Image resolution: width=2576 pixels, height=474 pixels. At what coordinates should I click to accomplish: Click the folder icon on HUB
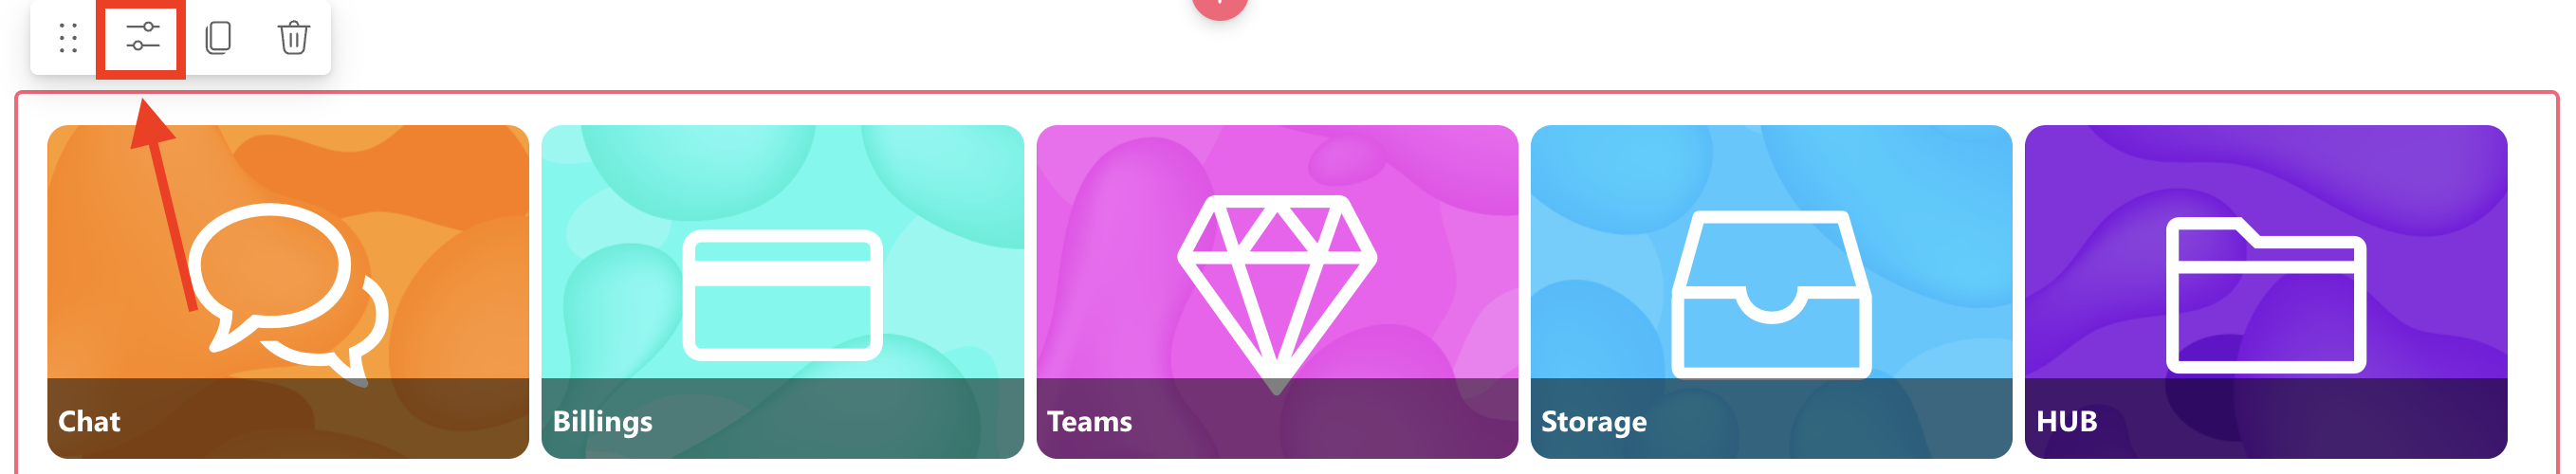tap(2265, 294)
